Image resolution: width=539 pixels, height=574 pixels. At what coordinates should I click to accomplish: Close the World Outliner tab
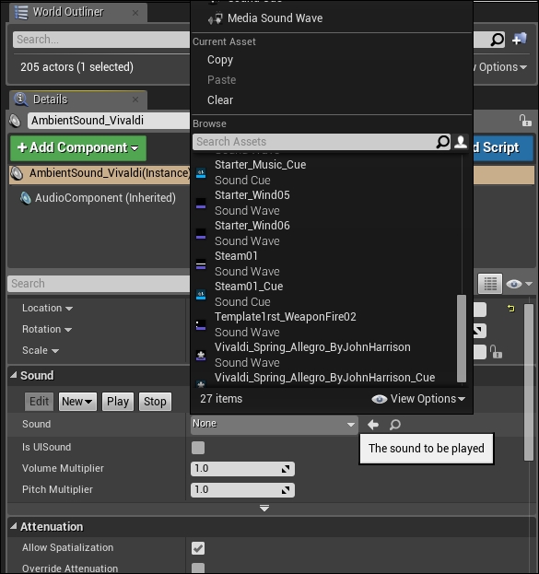click(x=135, y=13)
